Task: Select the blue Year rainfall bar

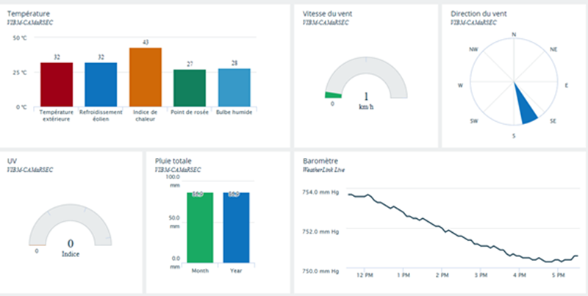Action: point(236,228)
